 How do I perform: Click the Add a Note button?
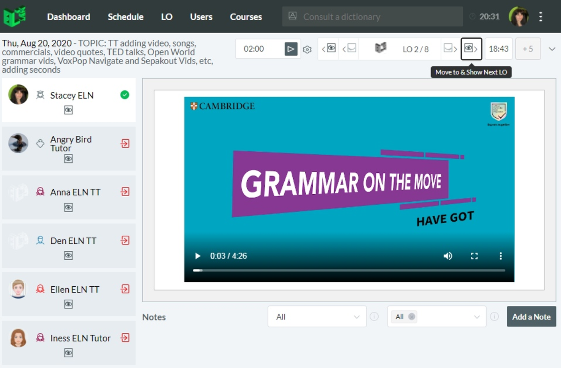tap(532, 317)
